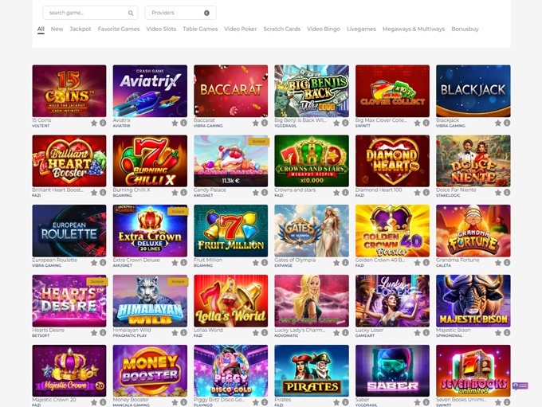Go to Megaways & Multiways category

(x=414, y=29)
